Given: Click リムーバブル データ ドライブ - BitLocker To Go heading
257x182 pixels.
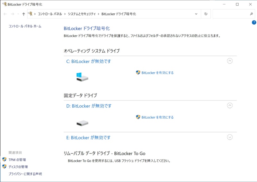Looking at the screenshot, I should 104,154.
